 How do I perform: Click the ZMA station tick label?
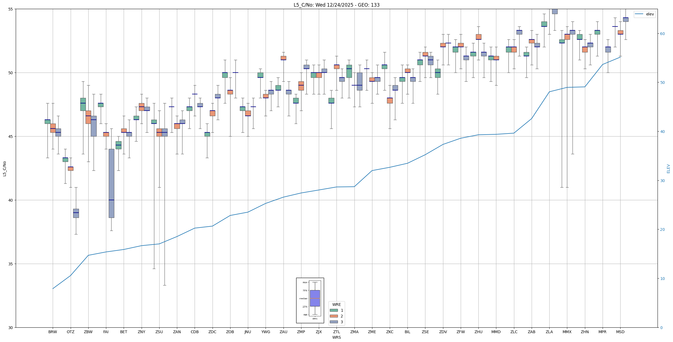pyautogui.click(x=354, y=332)
